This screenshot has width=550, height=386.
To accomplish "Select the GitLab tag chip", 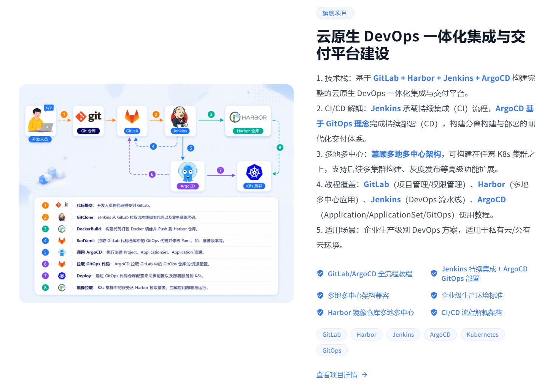I will coord(331,334).
